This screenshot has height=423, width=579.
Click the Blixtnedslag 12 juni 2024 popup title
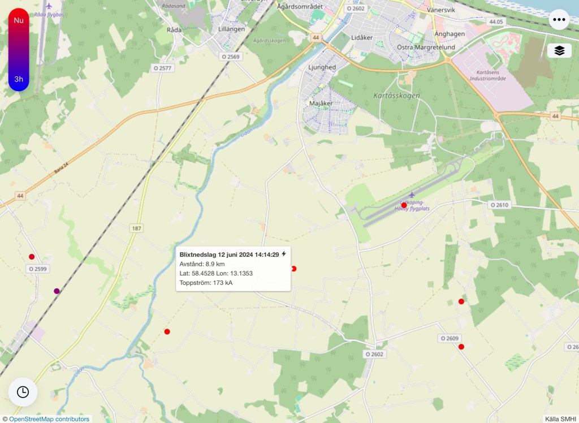coord(229,254)
